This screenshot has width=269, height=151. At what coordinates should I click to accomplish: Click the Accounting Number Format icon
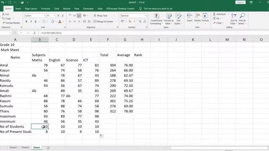(122, 21)
